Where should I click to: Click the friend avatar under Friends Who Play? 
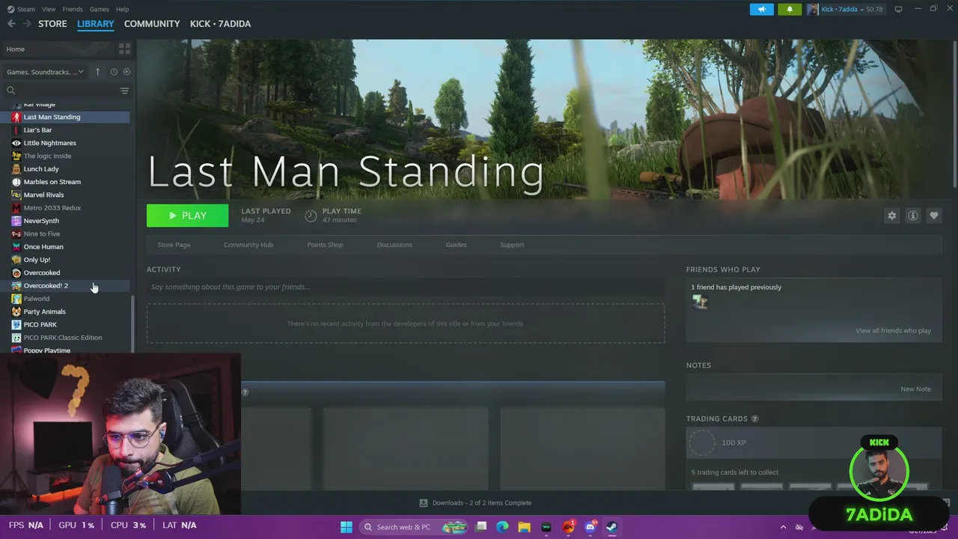click(x=700, y=302)
